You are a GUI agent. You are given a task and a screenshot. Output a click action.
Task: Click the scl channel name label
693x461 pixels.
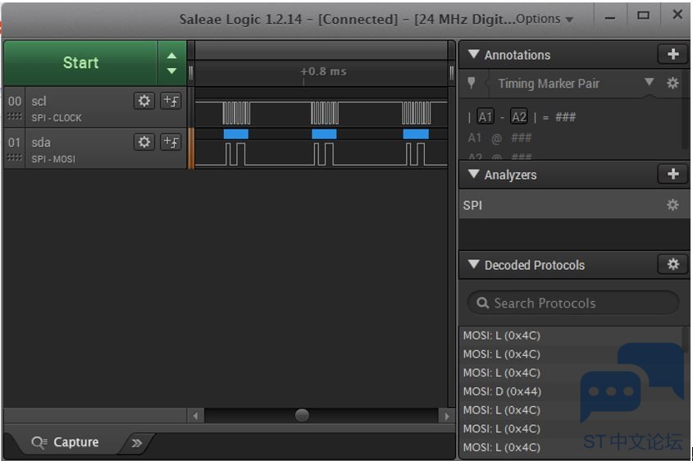(39, 101)
